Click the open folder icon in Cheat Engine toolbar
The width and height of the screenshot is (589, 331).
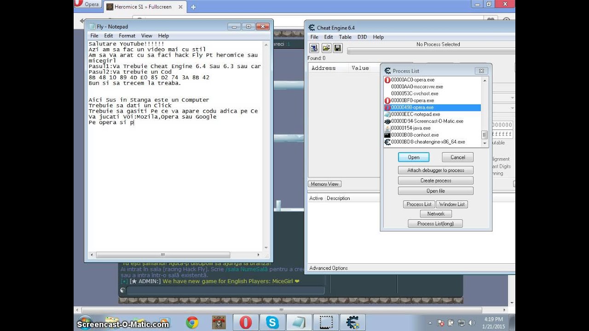coord(326,48)
